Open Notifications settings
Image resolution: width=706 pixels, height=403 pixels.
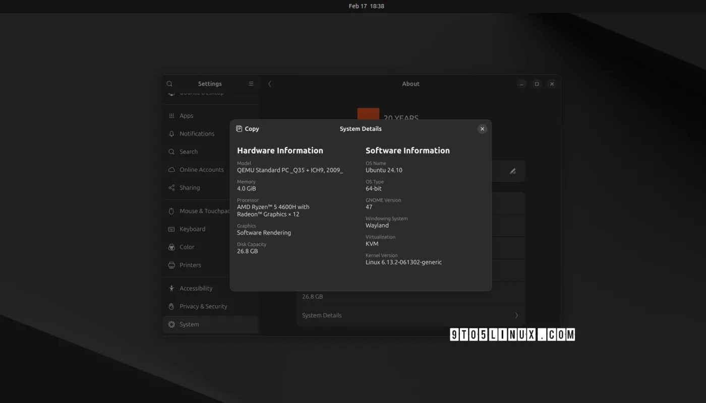click(210, 134)
